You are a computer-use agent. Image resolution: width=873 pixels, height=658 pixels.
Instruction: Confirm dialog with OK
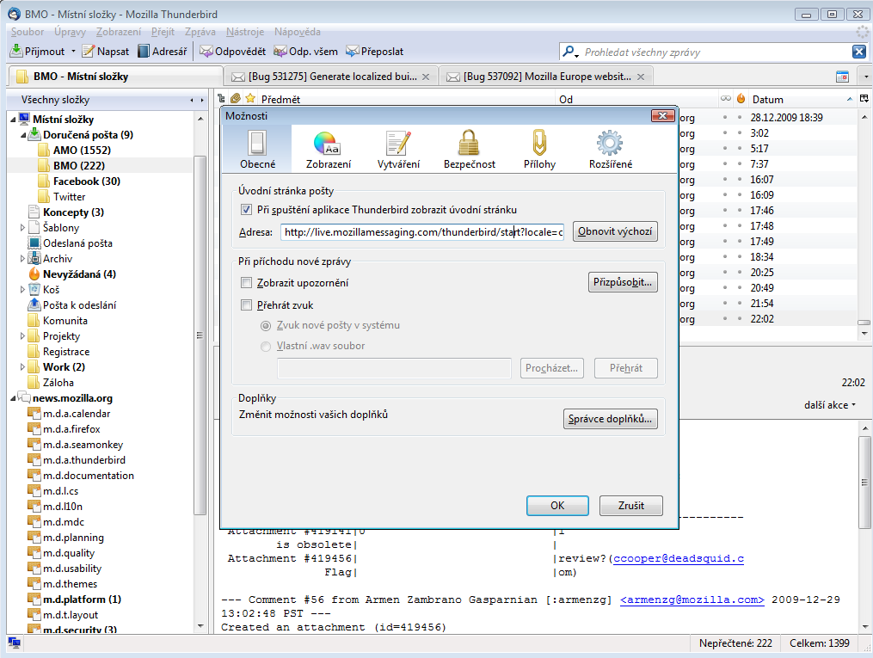[557, 506]
